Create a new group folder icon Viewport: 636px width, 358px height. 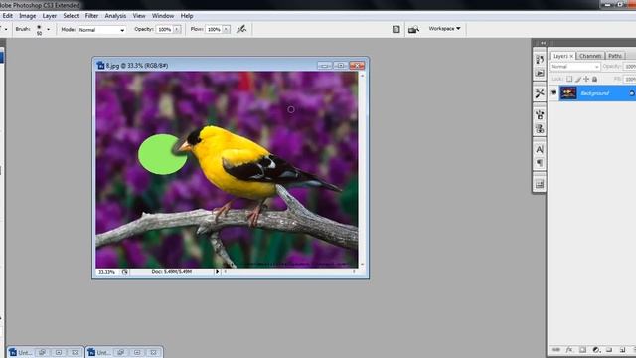[x=609, y=349]
